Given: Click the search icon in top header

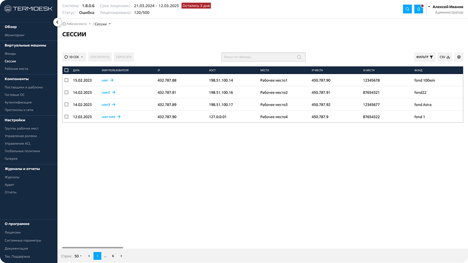Looking at the screenshot, I should pos(407,9).
